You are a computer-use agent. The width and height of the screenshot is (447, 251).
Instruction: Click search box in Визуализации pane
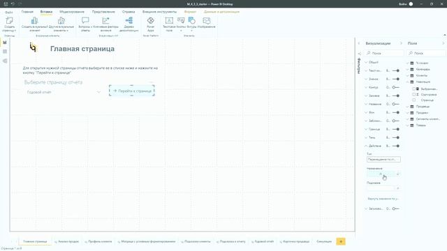click(385, 53)
